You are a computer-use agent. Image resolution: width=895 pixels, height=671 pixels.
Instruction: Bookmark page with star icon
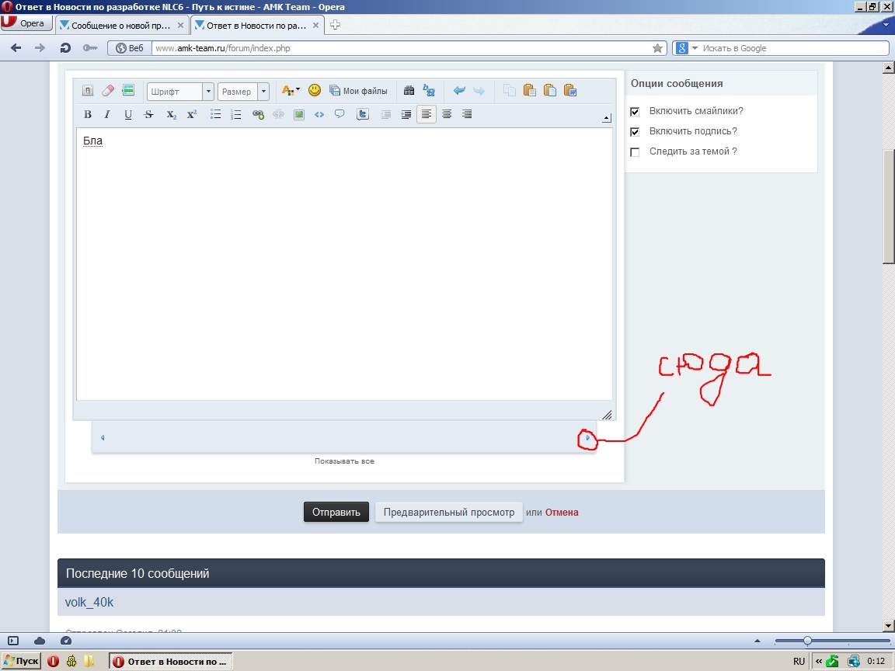pyautogui.click(x=657, y=48)
